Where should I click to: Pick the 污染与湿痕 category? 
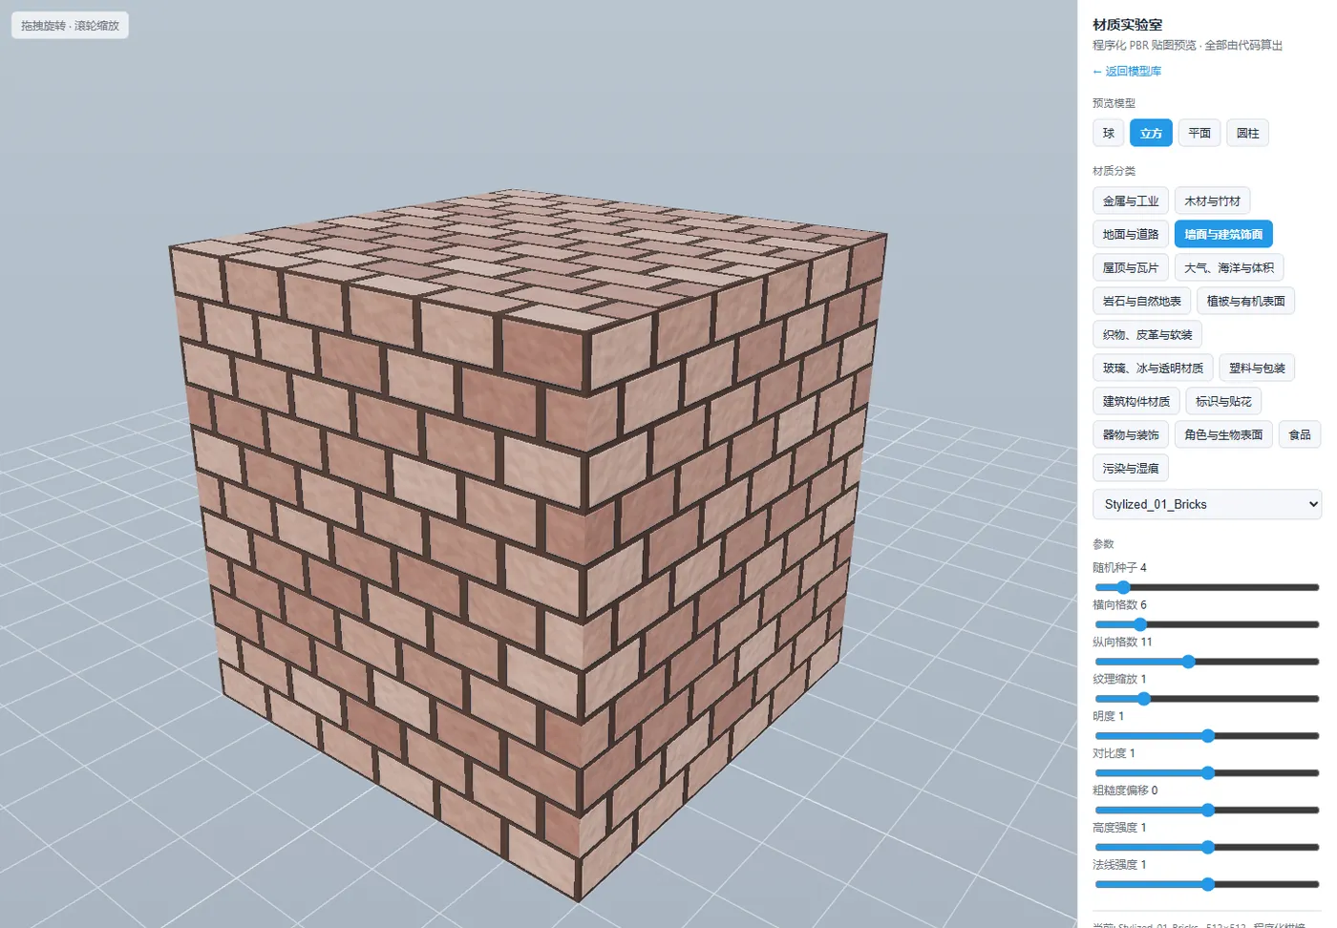(1131, 468)
